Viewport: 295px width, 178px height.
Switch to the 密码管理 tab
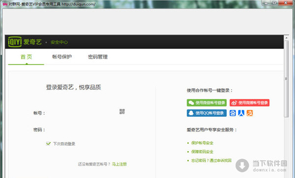(98, 57)
